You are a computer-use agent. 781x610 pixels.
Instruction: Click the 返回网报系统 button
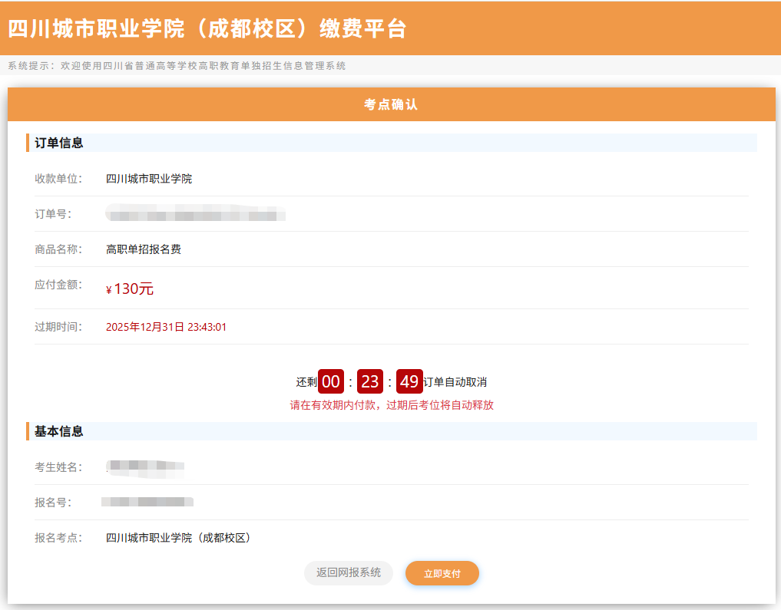point(348,573)
